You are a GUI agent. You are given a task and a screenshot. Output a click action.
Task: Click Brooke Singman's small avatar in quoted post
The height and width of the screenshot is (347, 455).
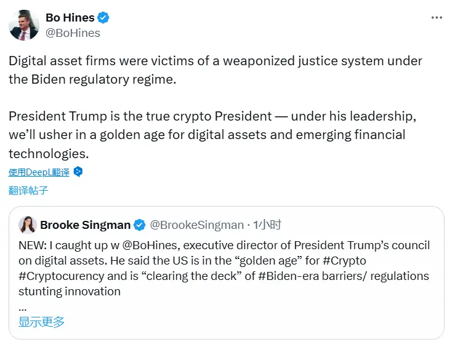(x=28, y=225)
